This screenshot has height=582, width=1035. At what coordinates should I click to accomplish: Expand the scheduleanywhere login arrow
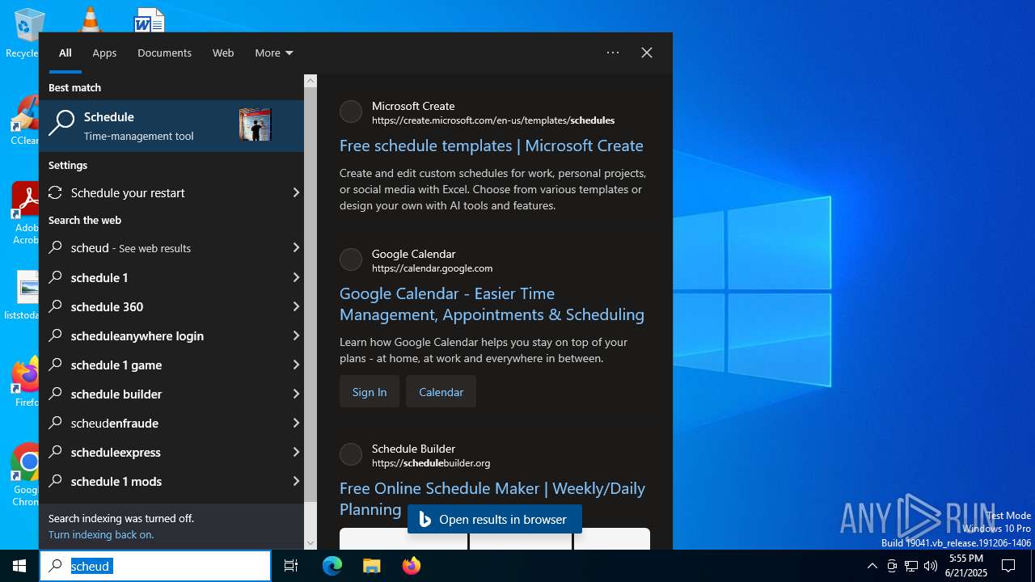296,335
